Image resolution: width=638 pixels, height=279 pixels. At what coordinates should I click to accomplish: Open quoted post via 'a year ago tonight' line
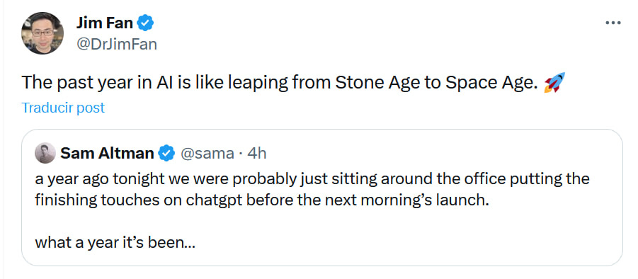(x=312, y=179)
